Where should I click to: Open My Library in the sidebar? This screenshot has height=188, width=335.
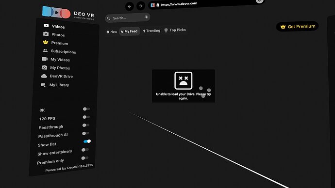(x=55, y=85)
